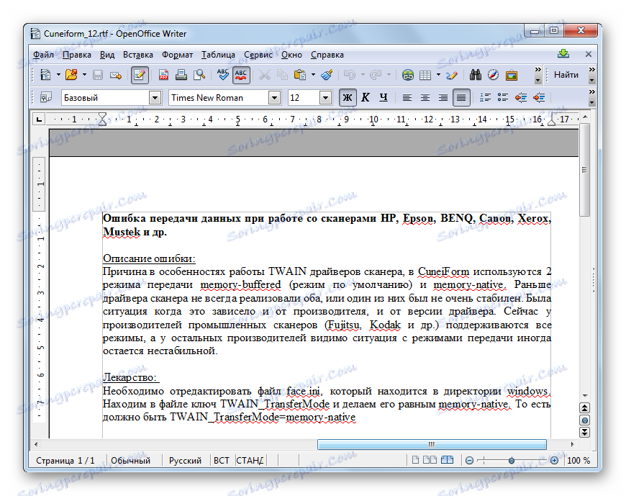This screenshot has width=626, height=496.
Task: Close the document with menu bar X
Action: pyautogui.click(x=589, y=54)
